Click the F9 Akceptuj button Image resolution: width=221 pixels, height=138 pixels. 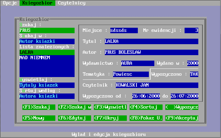(182, 118)
